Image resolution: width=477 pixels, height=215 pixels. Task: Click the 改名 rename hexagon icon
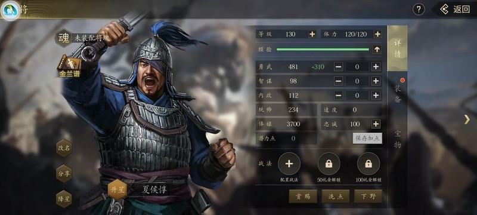(x=64, y=148)
